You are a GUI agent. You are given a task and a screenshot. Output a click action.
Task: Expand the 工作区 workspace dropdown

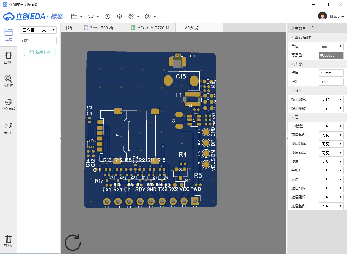[x=38, y=30]
